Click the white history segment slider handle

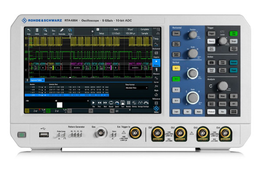[60, 104]
